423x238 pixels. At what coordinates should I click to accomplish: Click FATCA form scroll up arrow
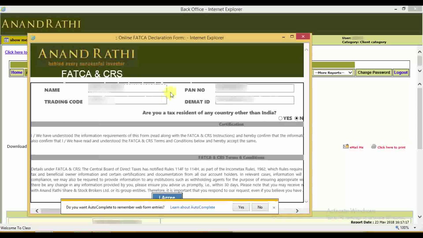306,50
